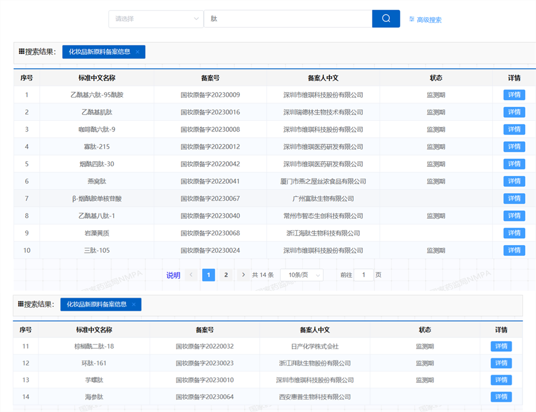Open the 10条/页 page size dropdown
536x412 pixels.
302,275
